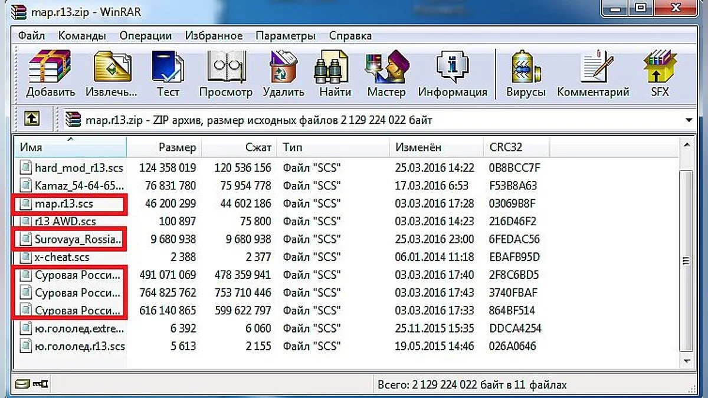
Task: Expand the archive path dropdown arrow
Action: (689, 120)
